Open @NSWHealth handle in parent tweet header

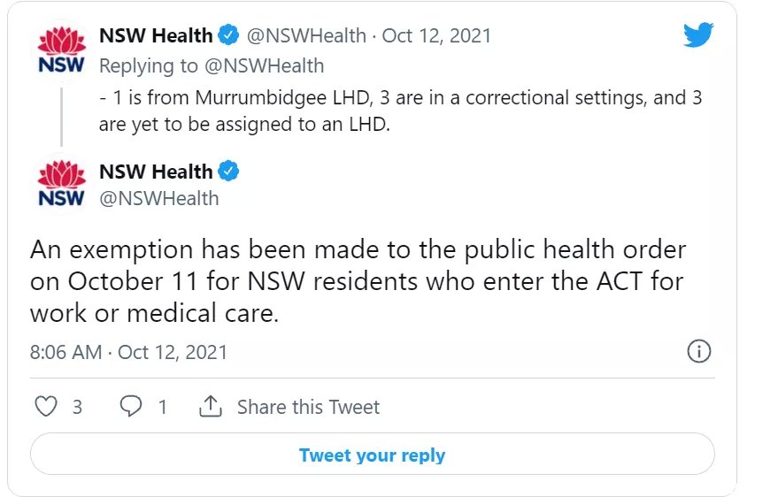(x=306, y=35)
